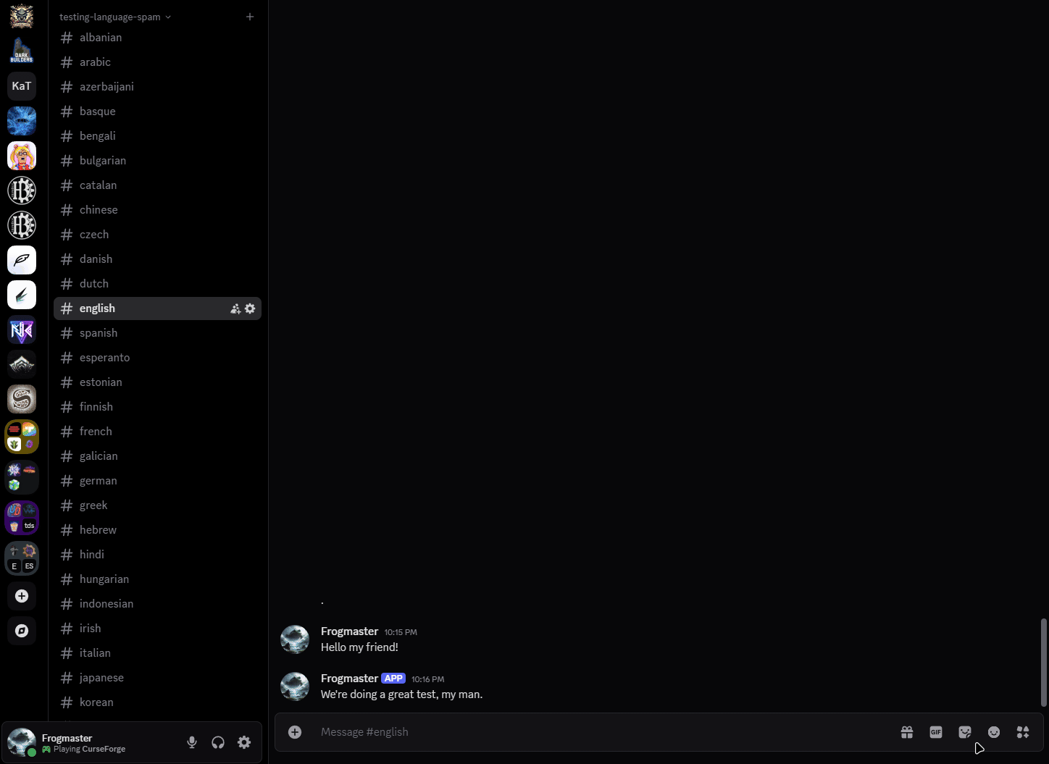
Task: Open Explore Discoverable Servers compass
Action: click(x=22, y=631)
